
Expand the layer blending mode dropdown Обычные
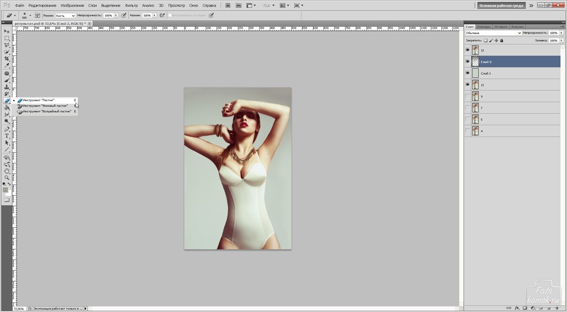pos(493,33)
